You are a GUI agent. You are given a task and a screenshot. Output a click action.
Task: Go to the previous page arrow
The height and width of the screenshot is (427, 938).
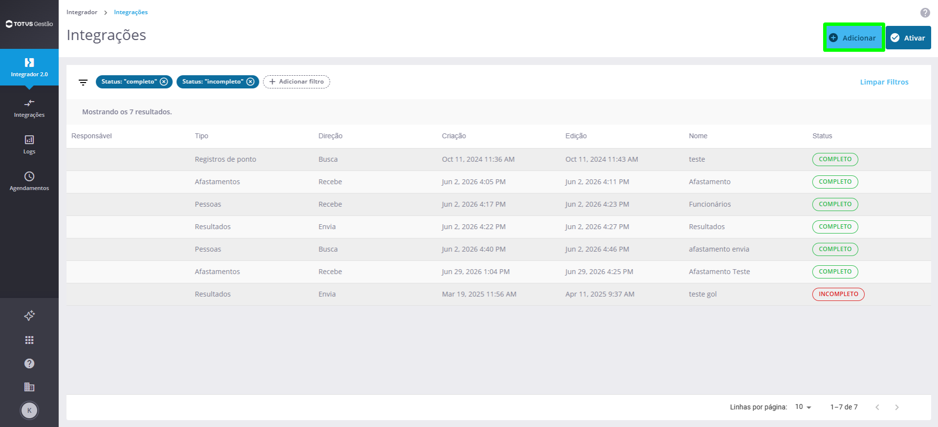(x=877, y=407)
